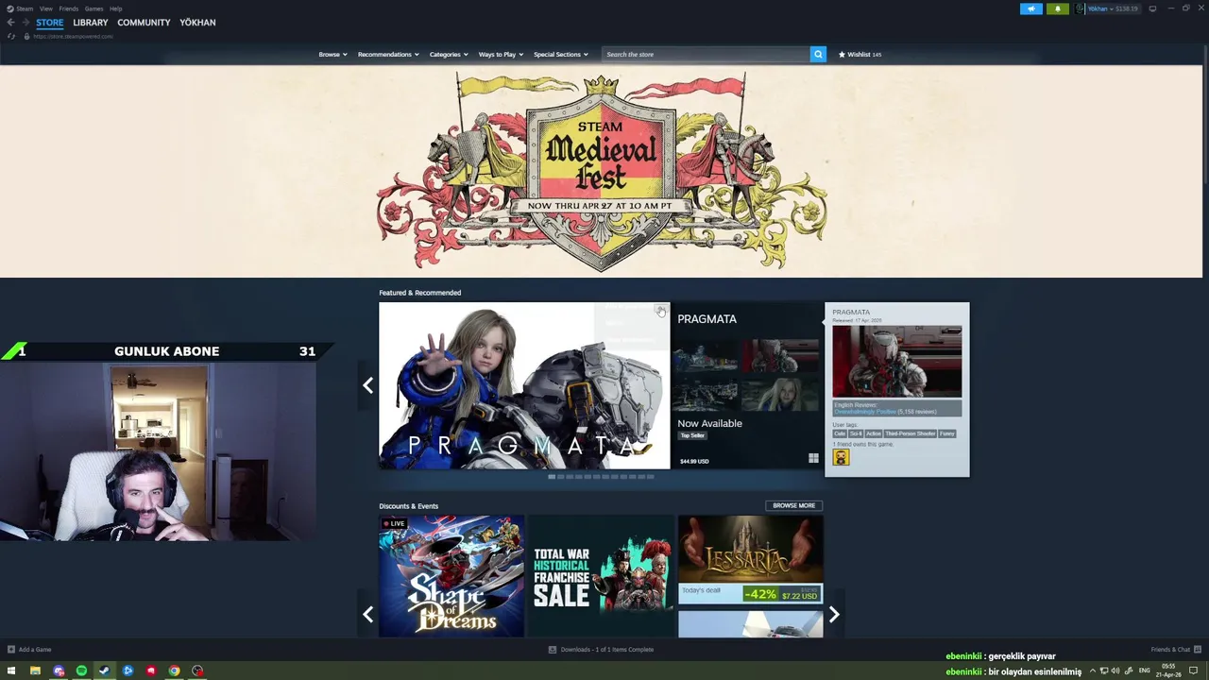1209x680 pixels.
Task: Open the YÖKHAN profile tab
Action: point(197,23)
